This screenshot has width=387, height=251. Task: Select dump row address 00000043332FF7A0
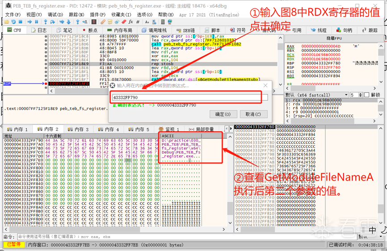pyautogui.click(x=23, y=145)
